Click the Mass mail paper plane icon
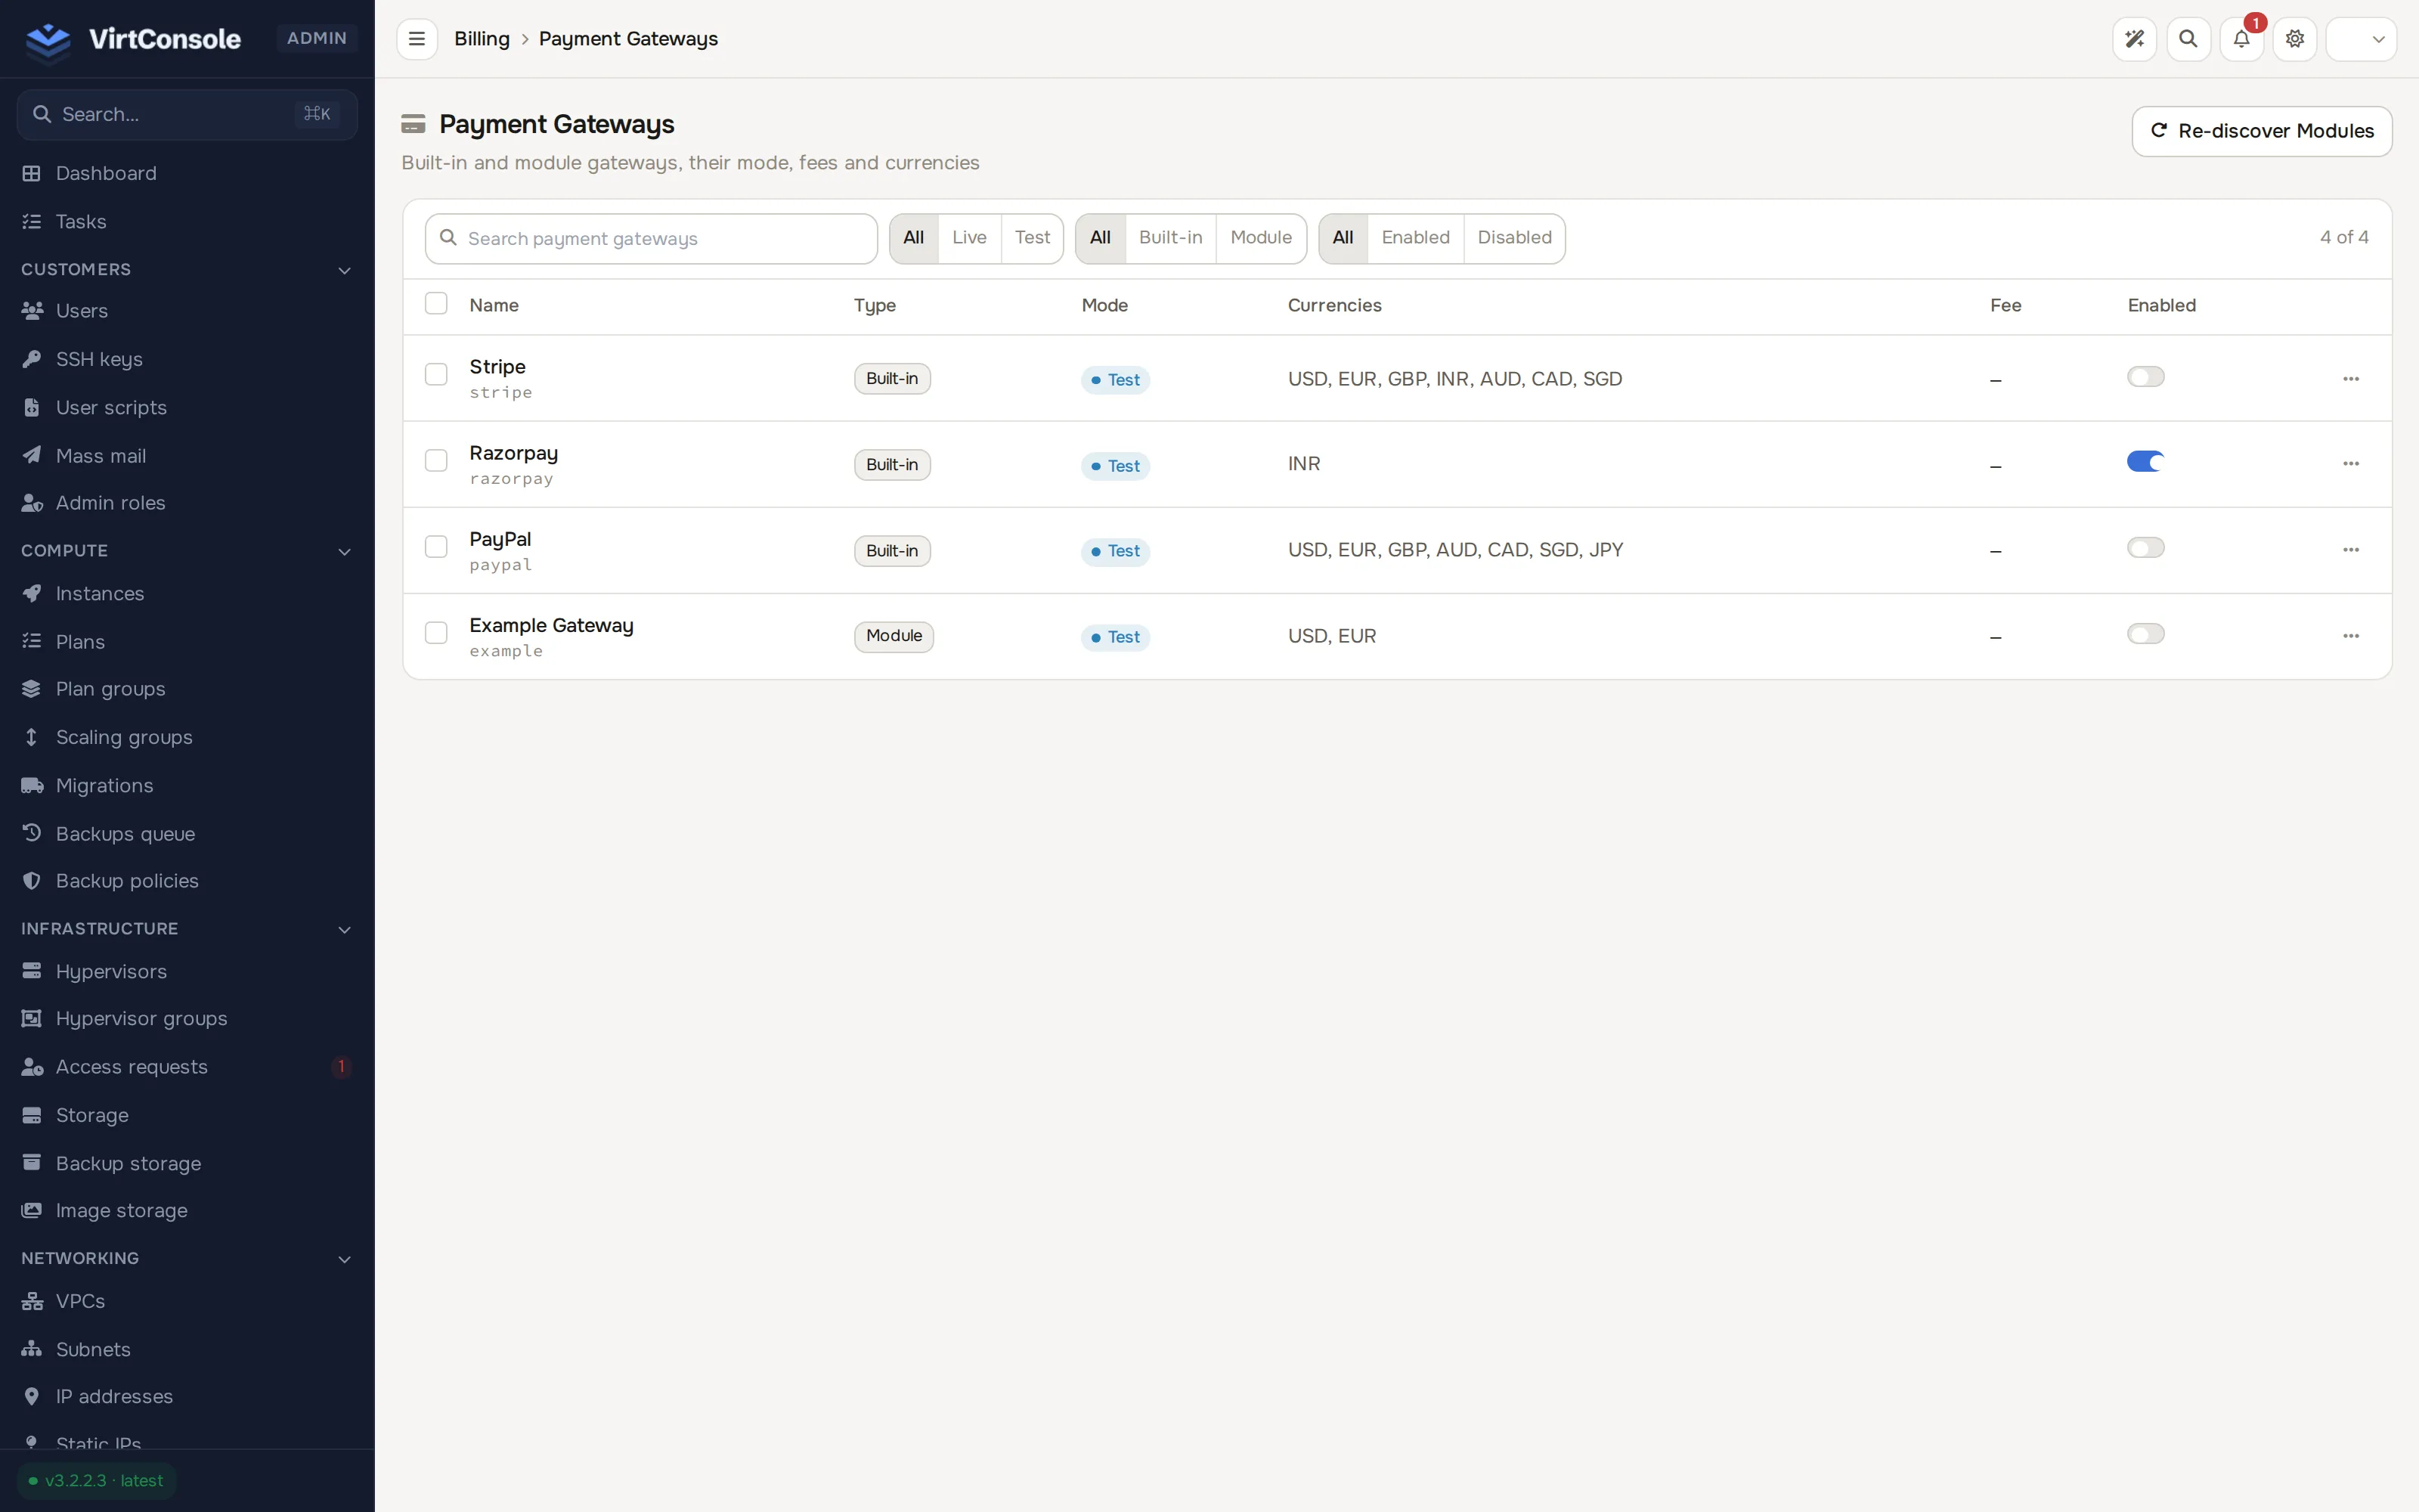The height and width of the screenshot is (1512, 2419). click(x=32, y=455)
